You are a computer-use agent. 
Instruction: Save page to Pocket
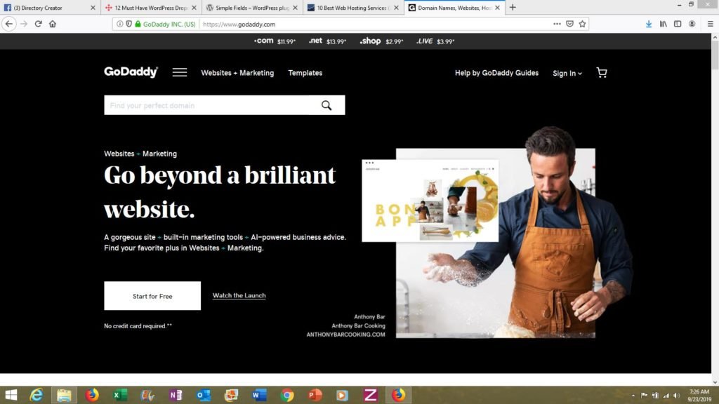(569, 24)
